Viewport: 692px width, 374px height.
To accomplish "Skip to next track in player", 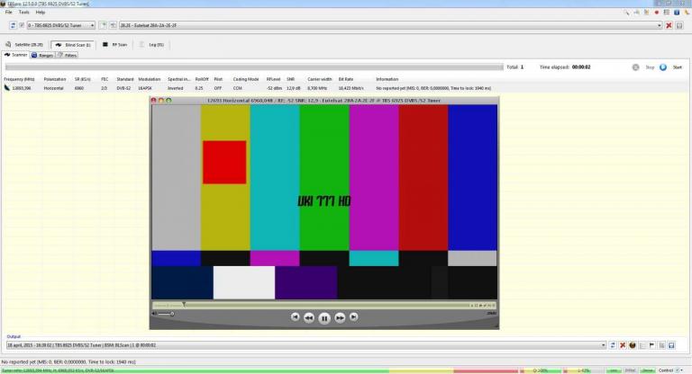I will point(353,317).
